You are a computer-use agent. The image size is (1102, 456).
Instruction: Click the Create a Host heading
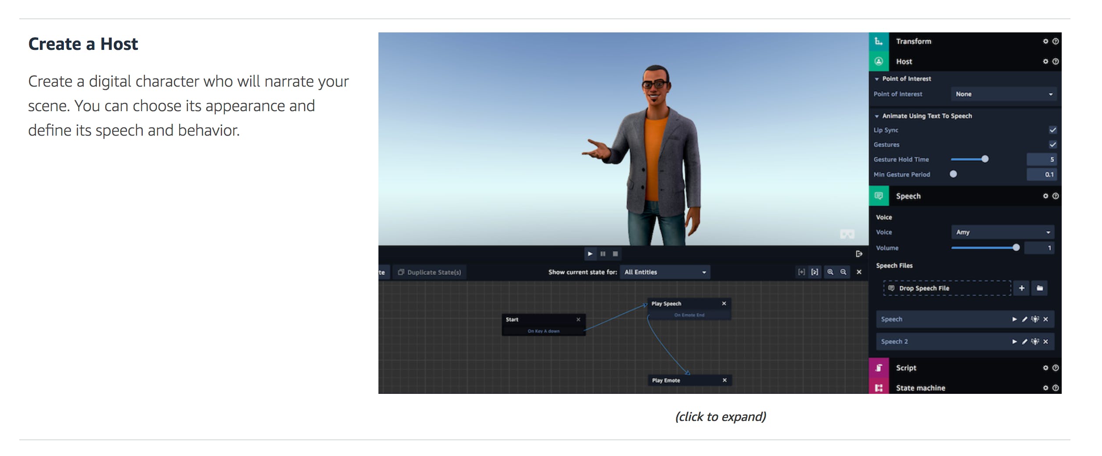(x=83, y=44)
